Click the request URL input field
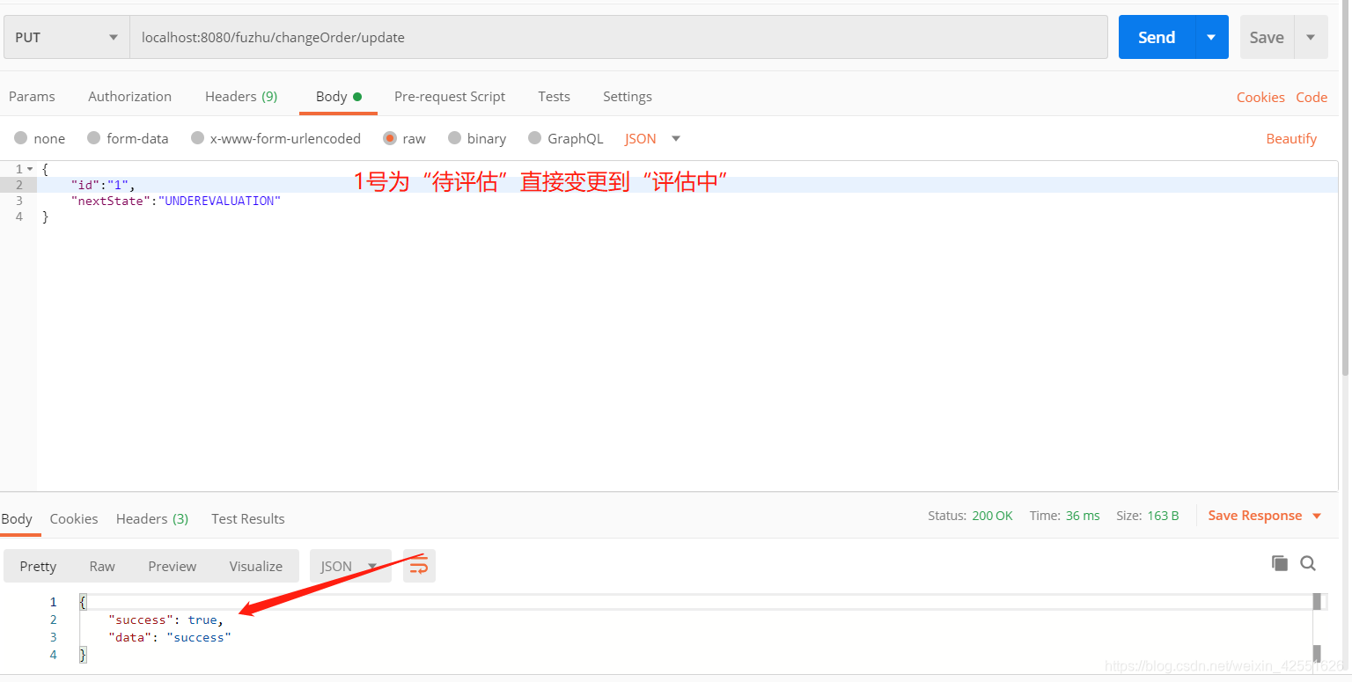 pyautogui.click(x=619, y=37)
